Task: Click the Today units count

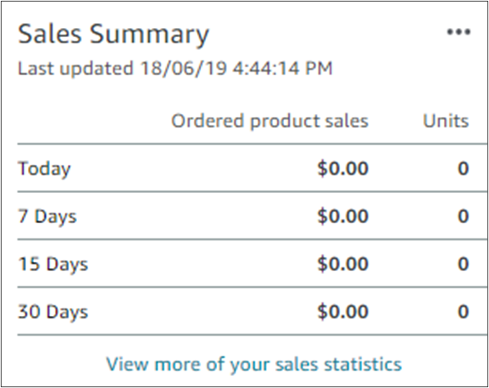Action: tap(463, 169)
